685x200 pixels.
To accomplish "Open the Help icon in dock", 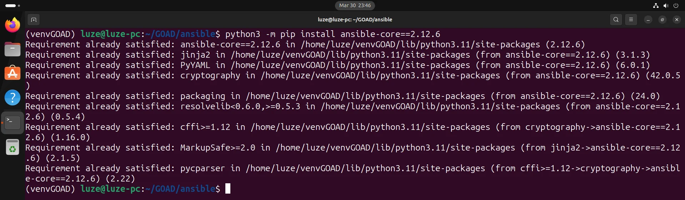I will pos(12,98).
